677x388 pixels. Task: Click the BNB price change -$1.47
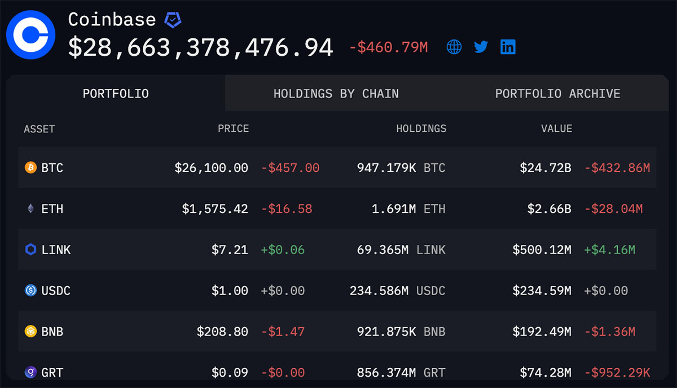pyautogui.click(x=283, y=332)
